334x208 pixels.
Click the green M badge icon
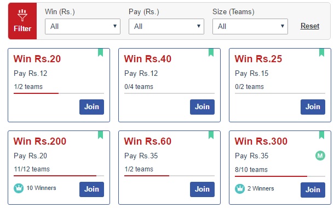coord(320,156)
